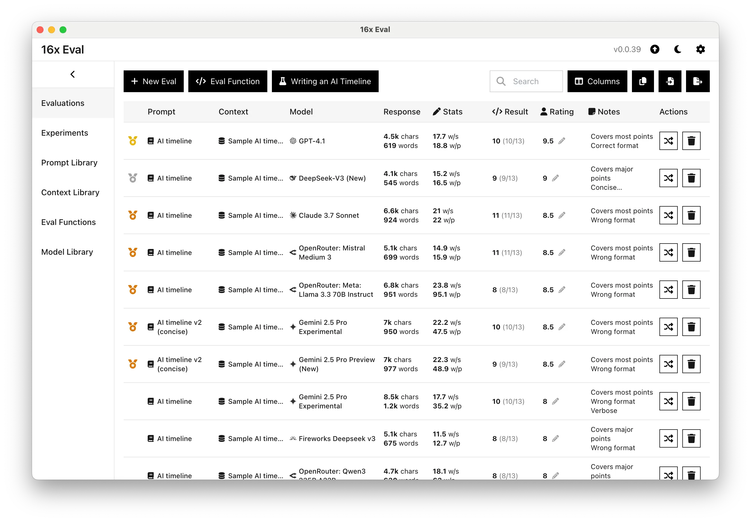
Task: Delete the Mistral Medium 3 evaluation
Action: [691, 252]
